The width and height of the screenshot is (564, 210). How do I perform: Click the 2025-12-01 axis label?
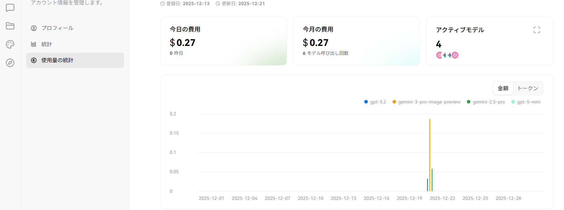coord(212,198)
